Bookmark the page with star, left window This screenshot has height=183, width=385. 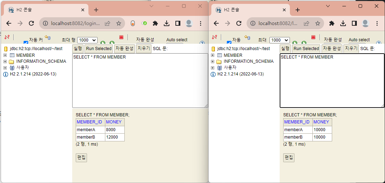point(119,23)
